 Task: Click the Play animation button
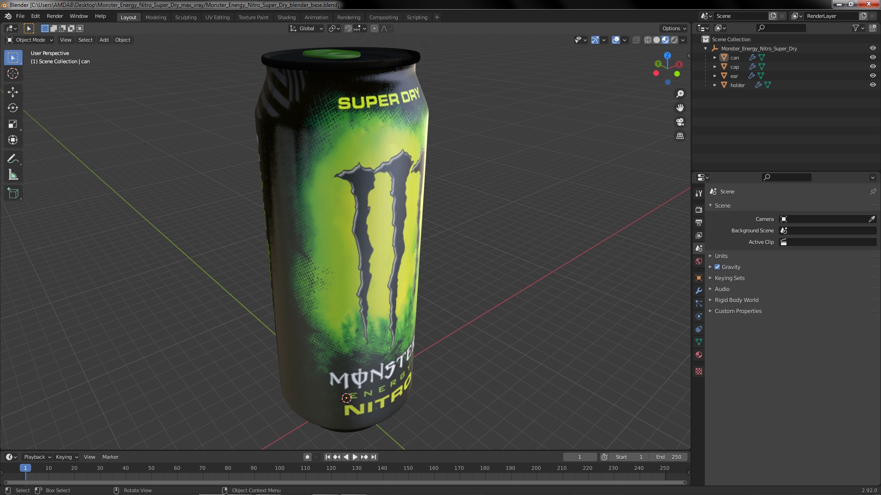(355, 457)
